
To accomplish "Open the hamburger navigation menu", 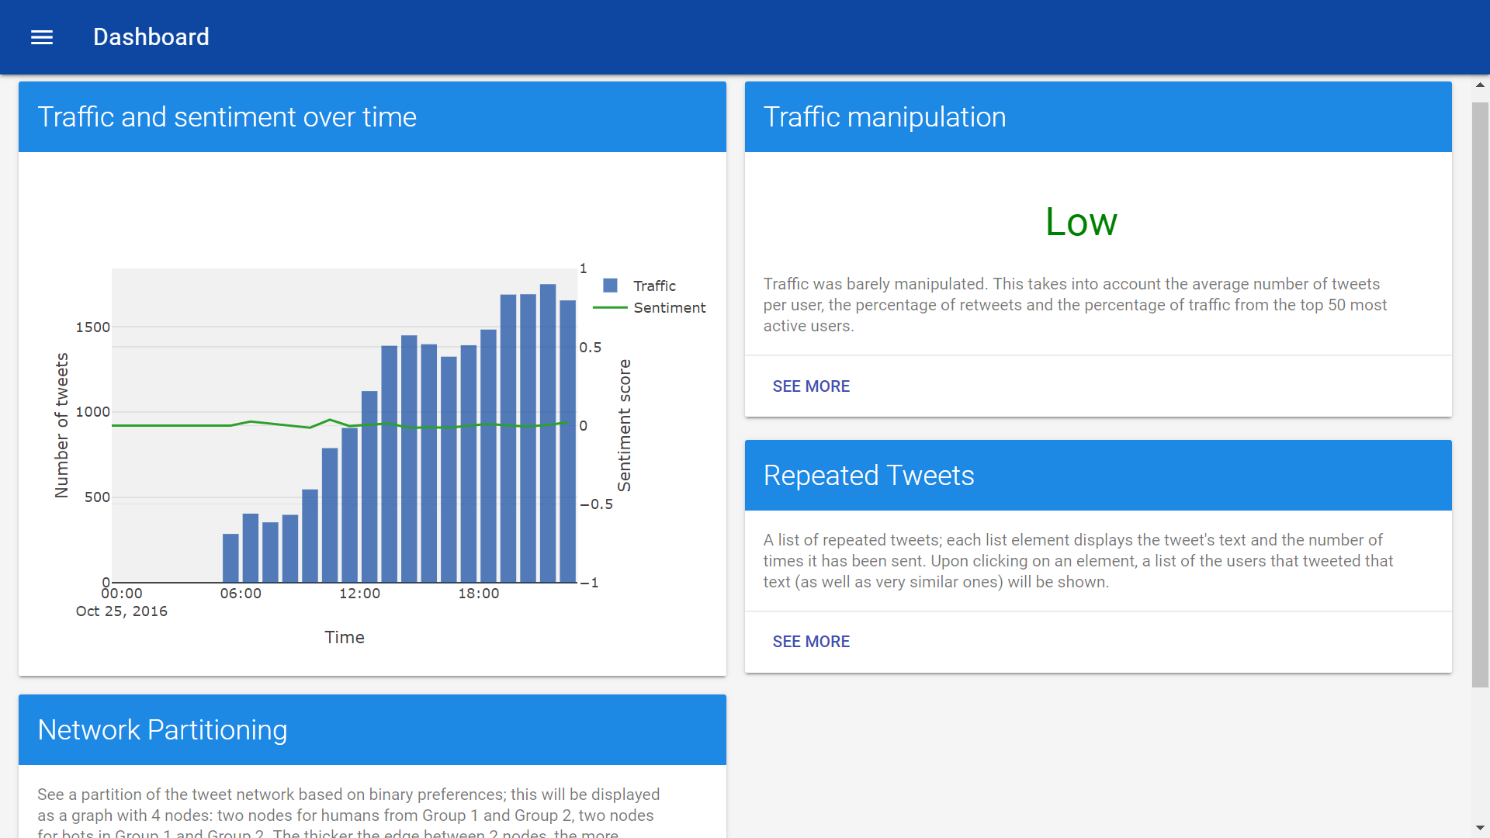I will (x=42, y=37).
